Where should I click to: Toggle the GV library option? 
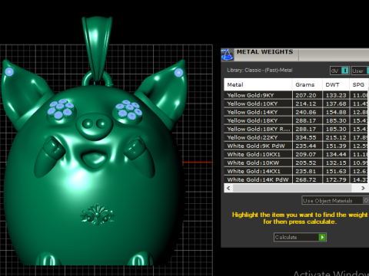coord(339,71)
